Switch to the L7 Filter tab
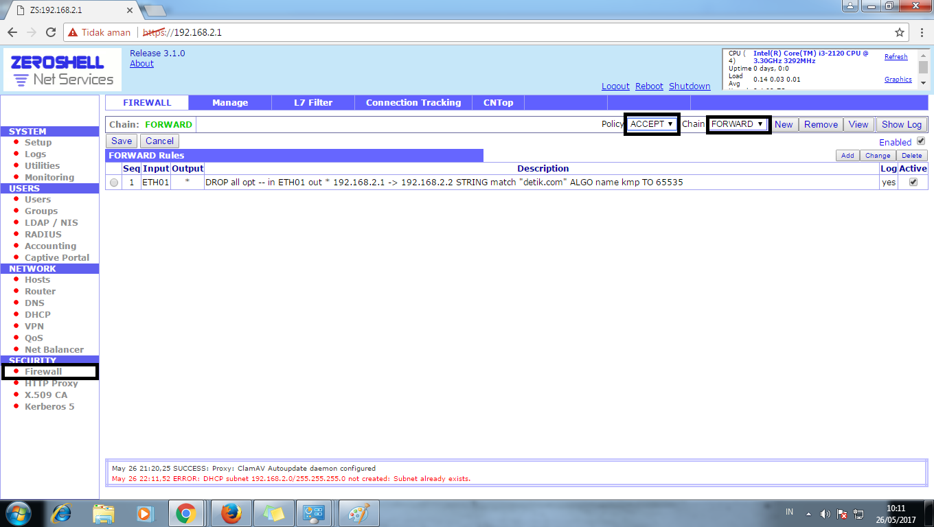This screenshot has height=527, width=934. pos(312,102)
